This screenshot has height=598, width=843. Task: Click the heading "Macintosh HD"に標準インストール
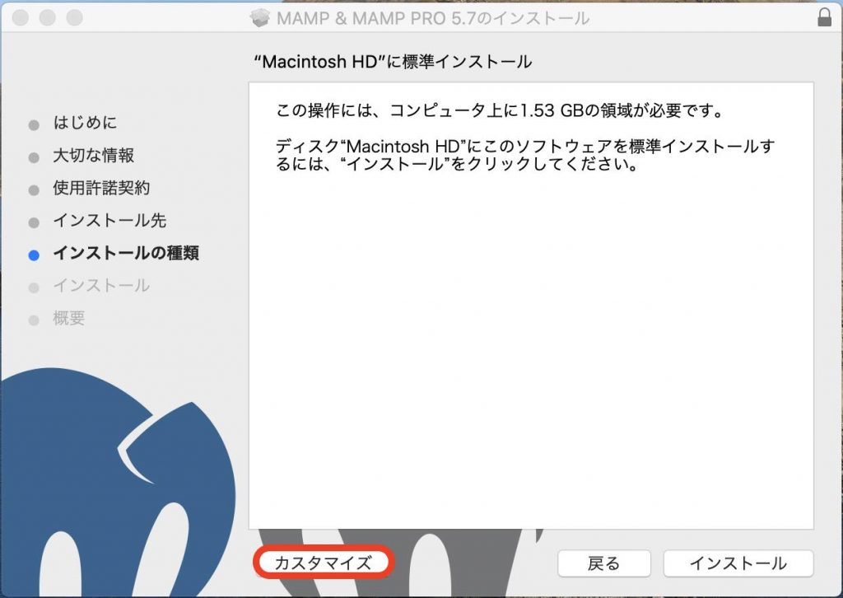pyautogui.click(x=393, y=62)
